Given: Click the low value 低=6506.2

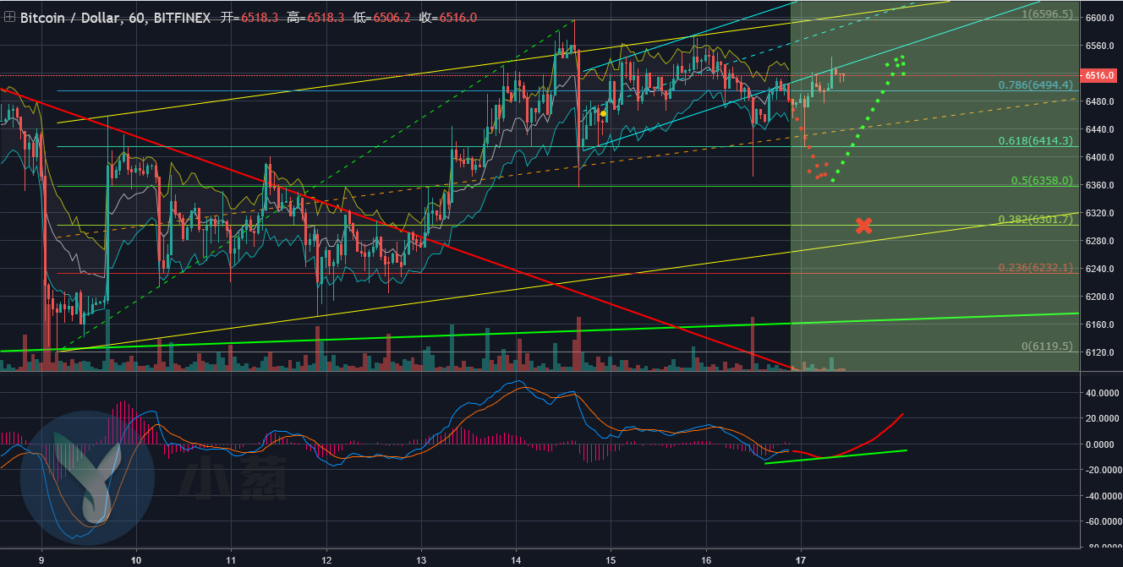Looking at the screenshot, I should (382, 18).
